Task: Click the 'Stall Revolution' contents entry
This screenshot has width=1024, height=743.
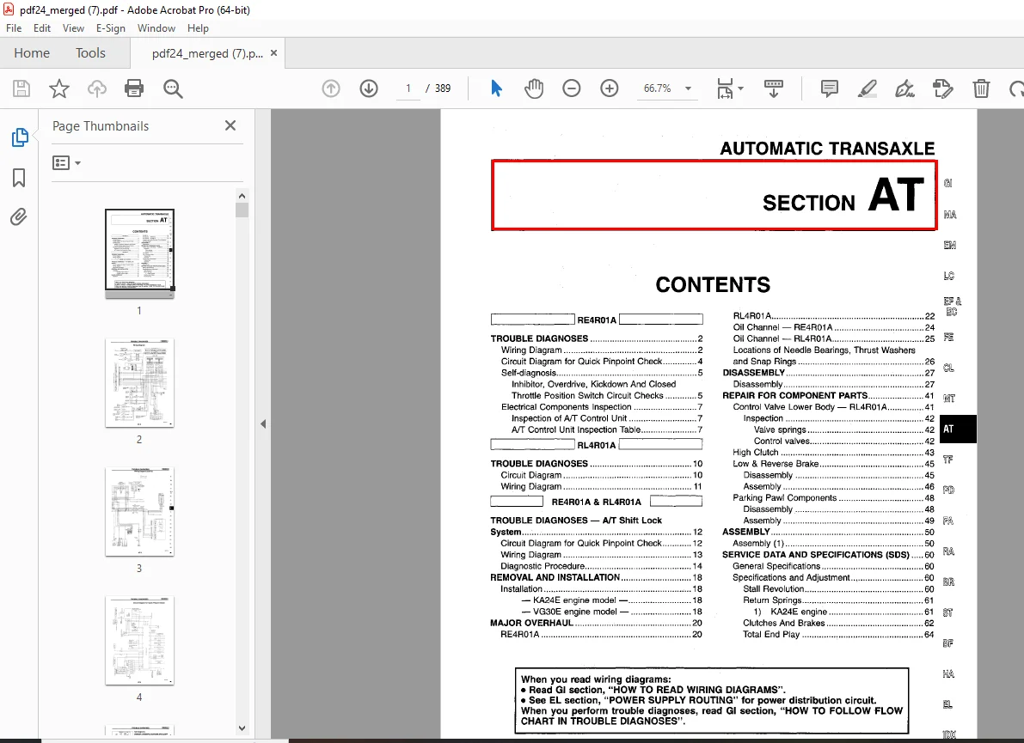Action: (x=838, y=589)
